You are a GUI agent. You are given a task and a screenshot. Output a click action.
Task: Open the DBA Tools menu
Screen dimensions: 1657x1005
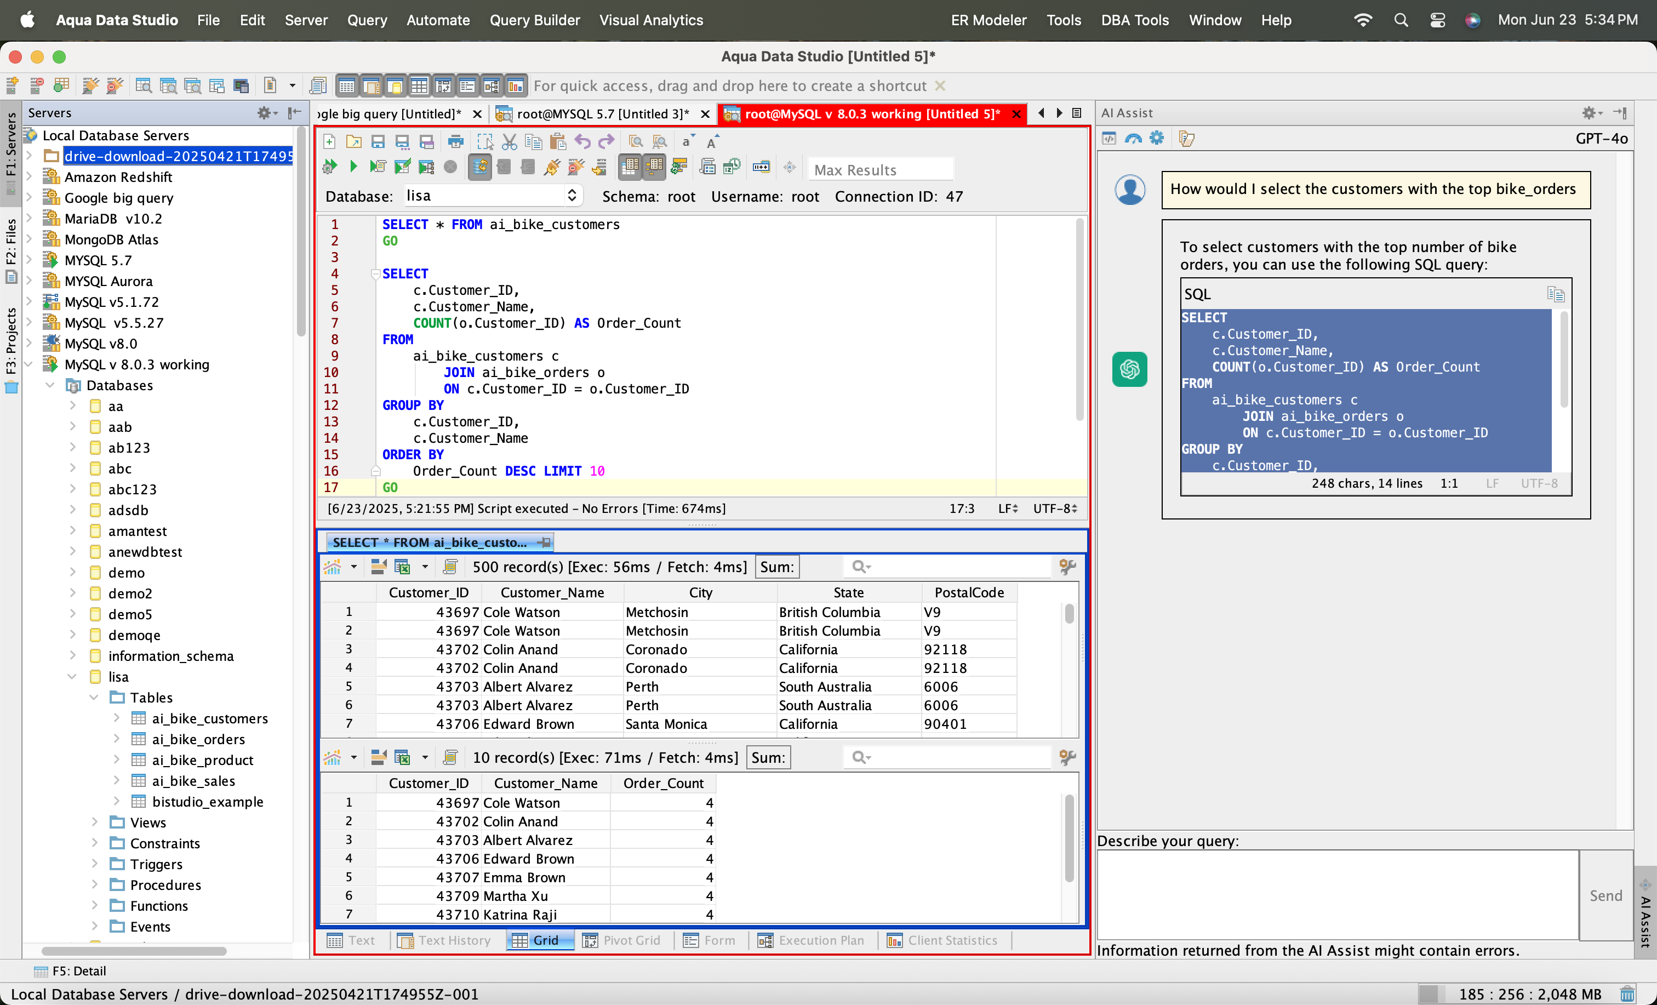pos(1134,20)
